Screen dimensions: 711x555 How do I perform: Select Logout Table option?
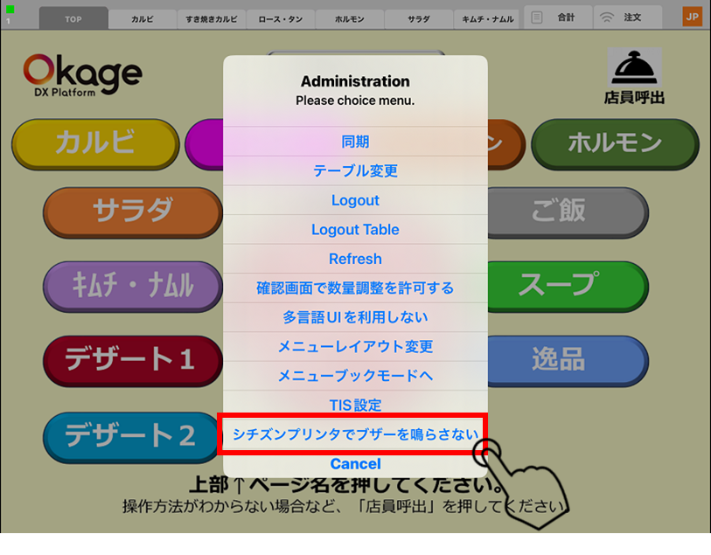tap(355, 229)
